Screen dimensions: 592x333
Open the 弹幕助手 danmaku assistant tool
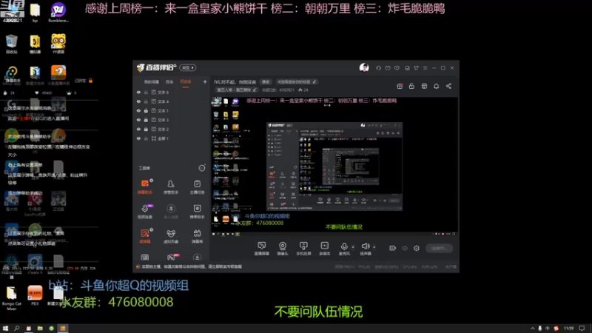click(x=144, y=186)
